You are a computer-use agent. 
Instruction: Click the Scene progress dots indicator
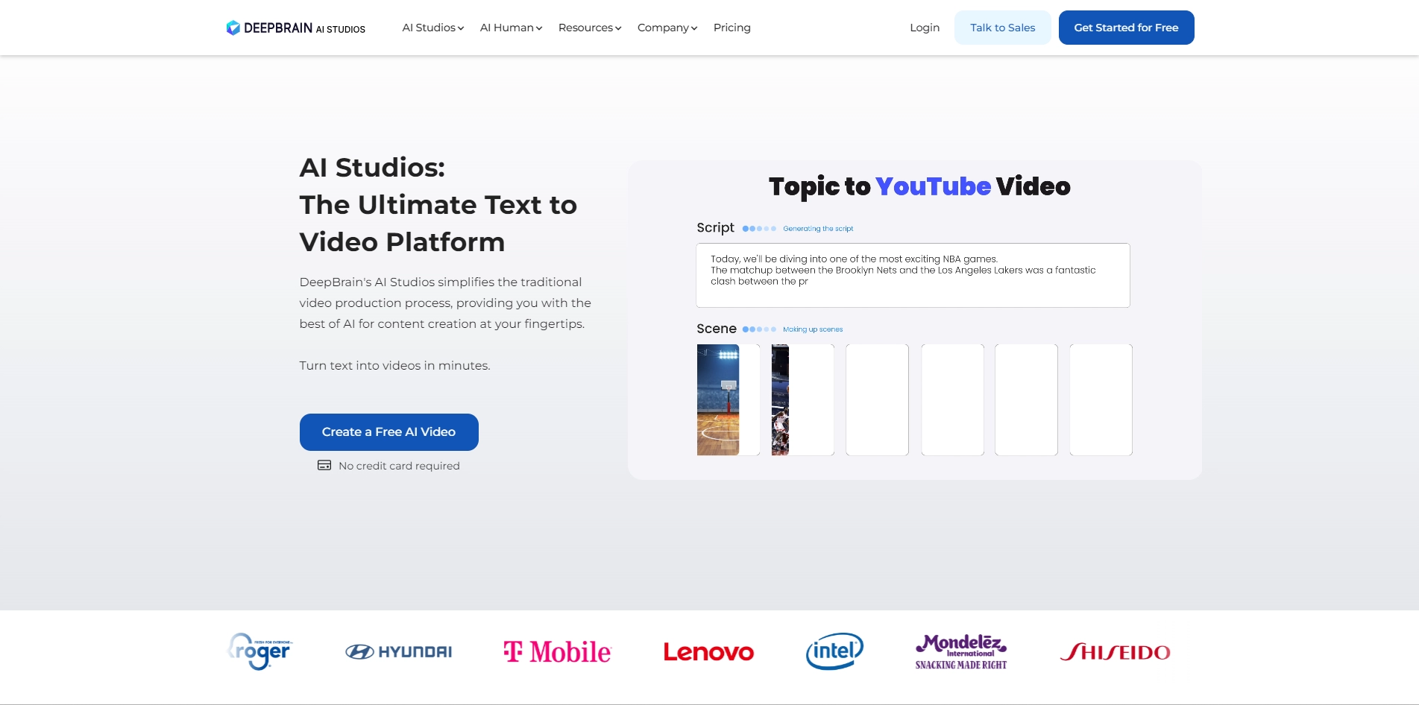[x=759, y=329]
